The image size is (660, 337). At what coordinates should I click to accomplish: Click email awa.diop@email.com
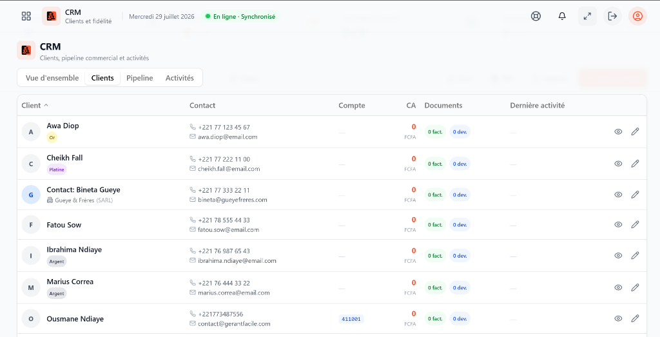click(228, 137)
